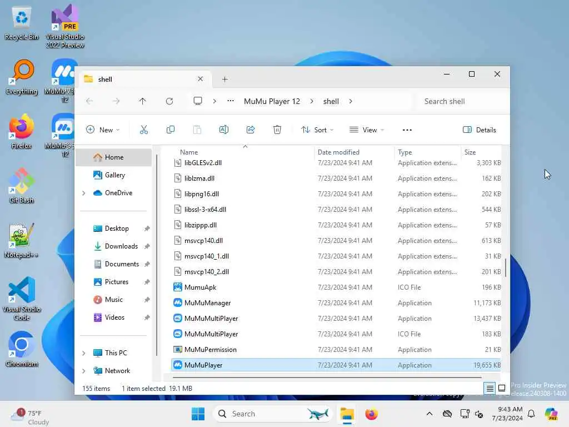Expand the Network tree node

coord(84,371)
